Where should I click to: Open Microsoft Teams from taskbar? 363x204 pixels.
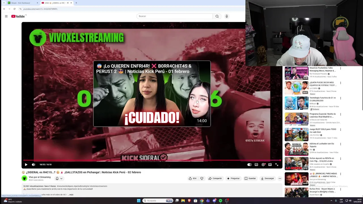(208, 201)
